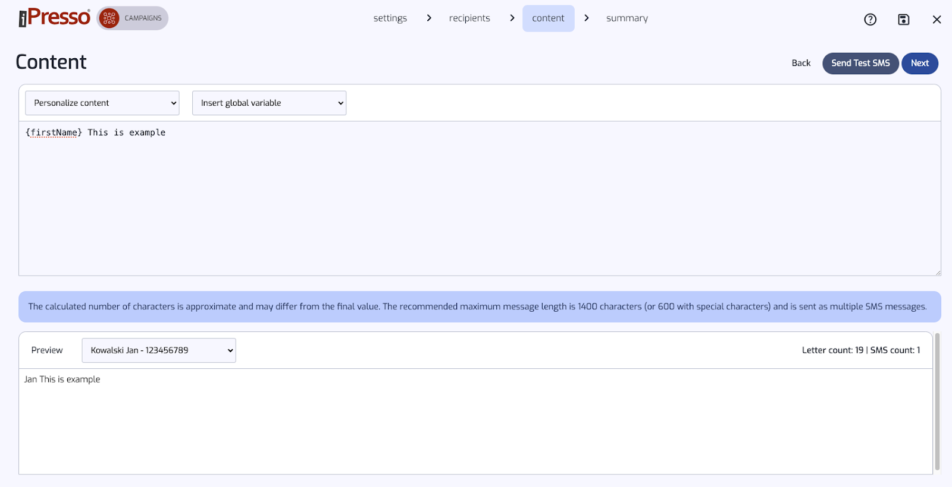
Task: Switch to the recipients step
Action: pos(469,18)
